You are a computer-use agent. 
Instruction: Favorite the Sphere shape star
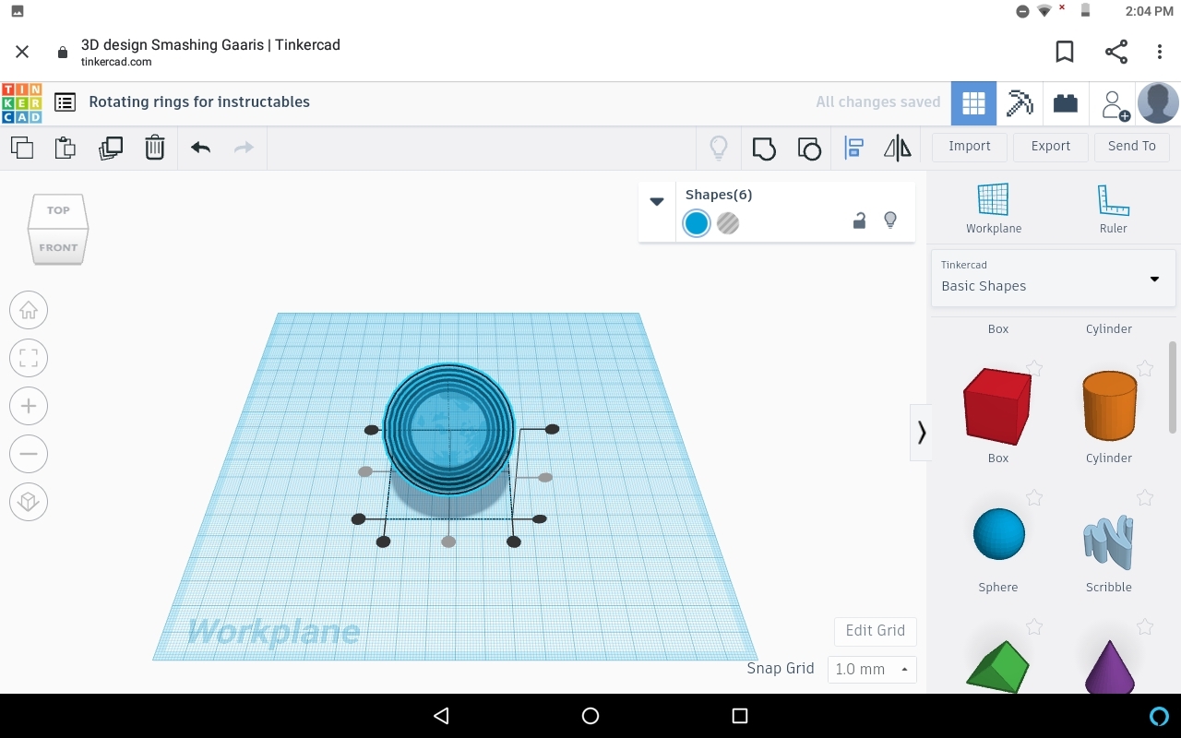pyautogui.click(x=1034, y=498)
